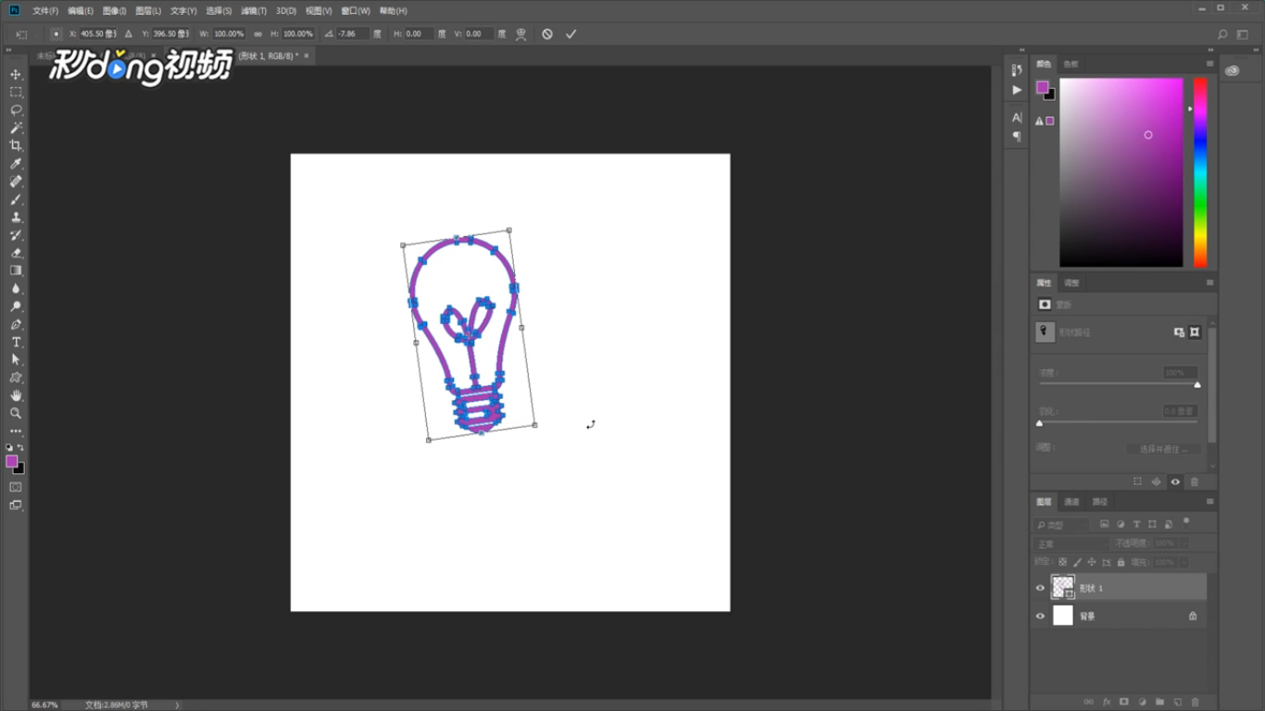Cancel the transform in options bar
This screenshot has width=1265, height=711.
547,33
